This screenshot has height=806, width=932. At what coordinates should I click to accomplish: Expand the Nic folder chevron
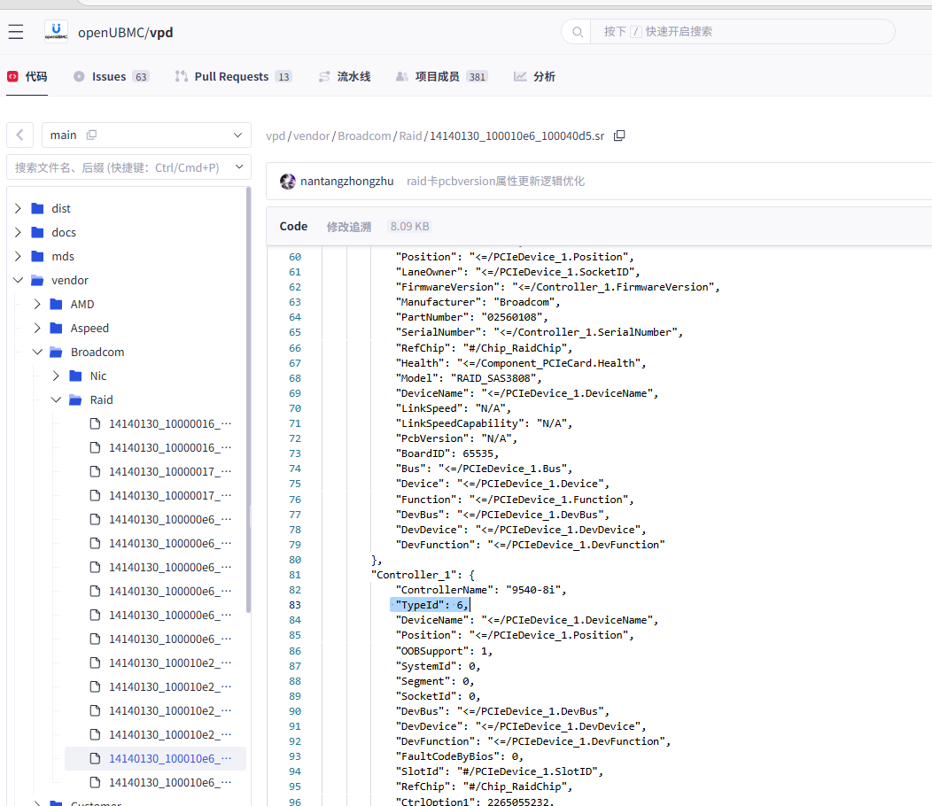(x=56, y=376)
